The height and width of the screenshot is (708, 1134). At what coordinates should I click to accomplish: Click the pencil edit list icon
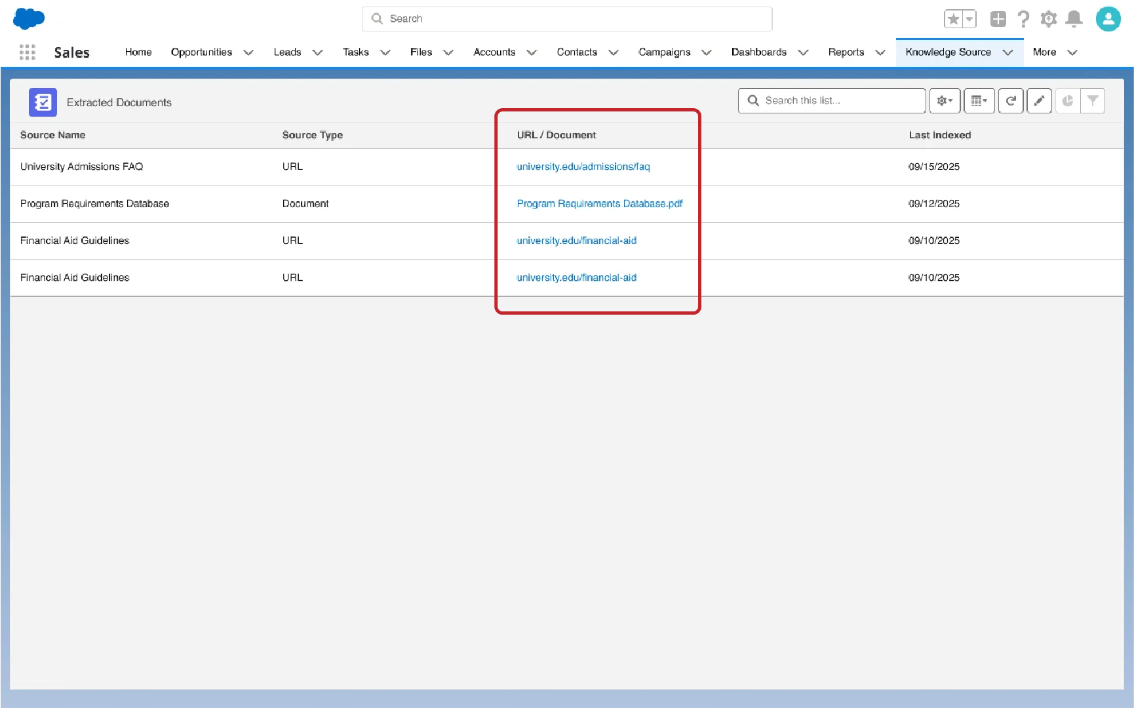pos(1039,101)
